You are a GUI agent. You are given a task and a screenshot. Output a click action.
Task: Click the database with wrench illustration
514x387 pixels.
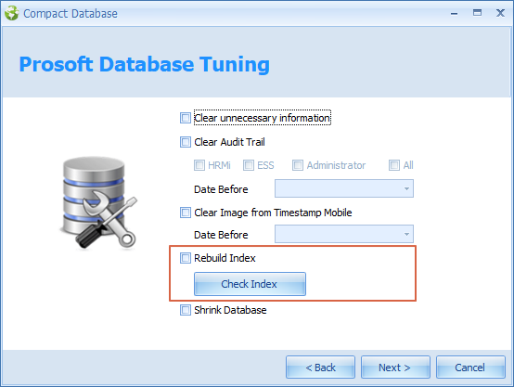(98, 202)
